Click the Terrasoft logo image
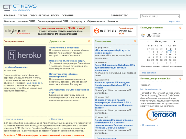Screen dimensions: 186x139 pyautogui.click(x=161, y=115)
